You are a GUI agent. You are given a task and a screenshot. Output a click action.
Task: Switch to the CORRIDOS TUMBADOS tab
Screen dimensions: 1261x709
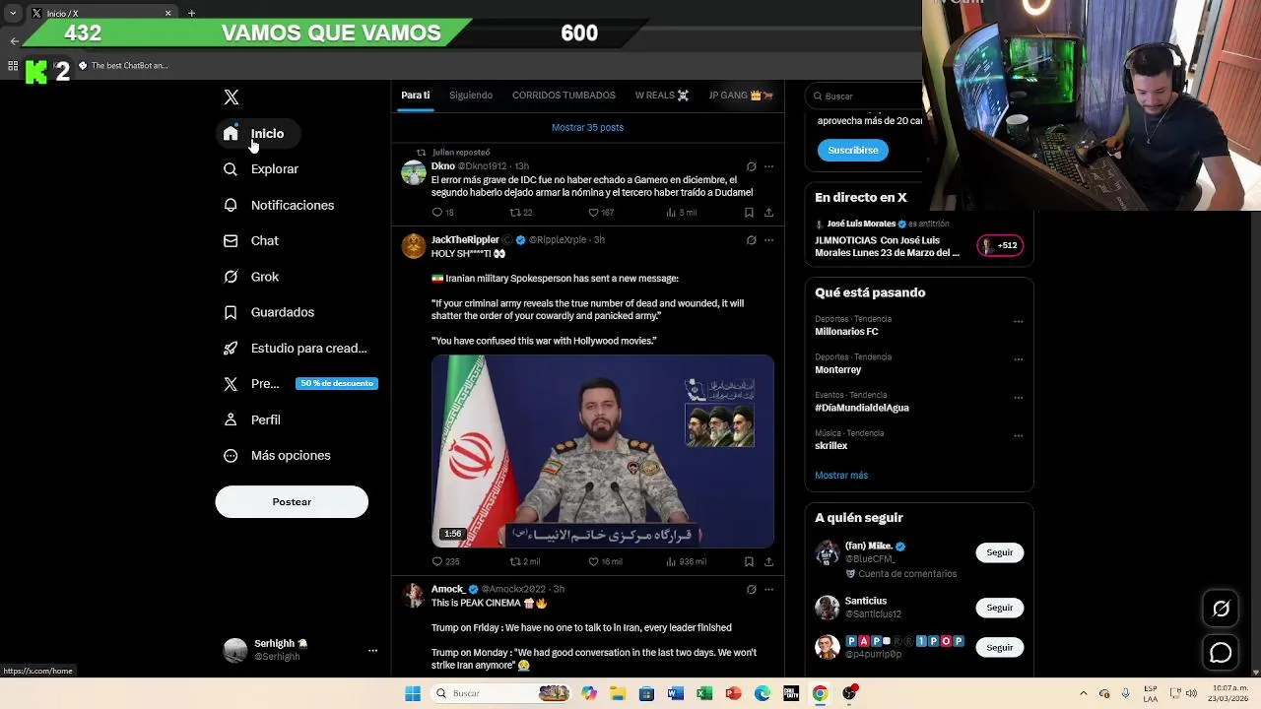click(564, 96)
